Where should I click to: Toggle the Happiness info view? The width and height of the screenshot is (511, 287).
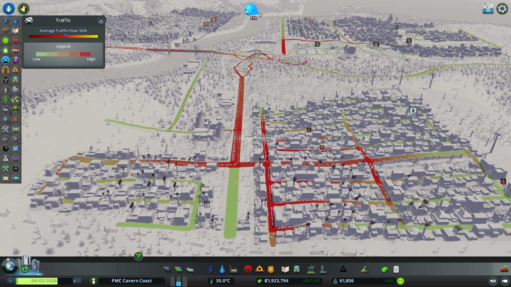click(6, 41)
